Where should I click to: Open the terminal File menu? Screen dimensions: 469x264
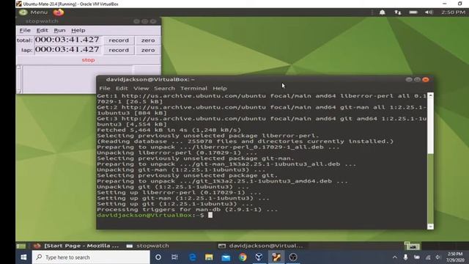point(105,88)
